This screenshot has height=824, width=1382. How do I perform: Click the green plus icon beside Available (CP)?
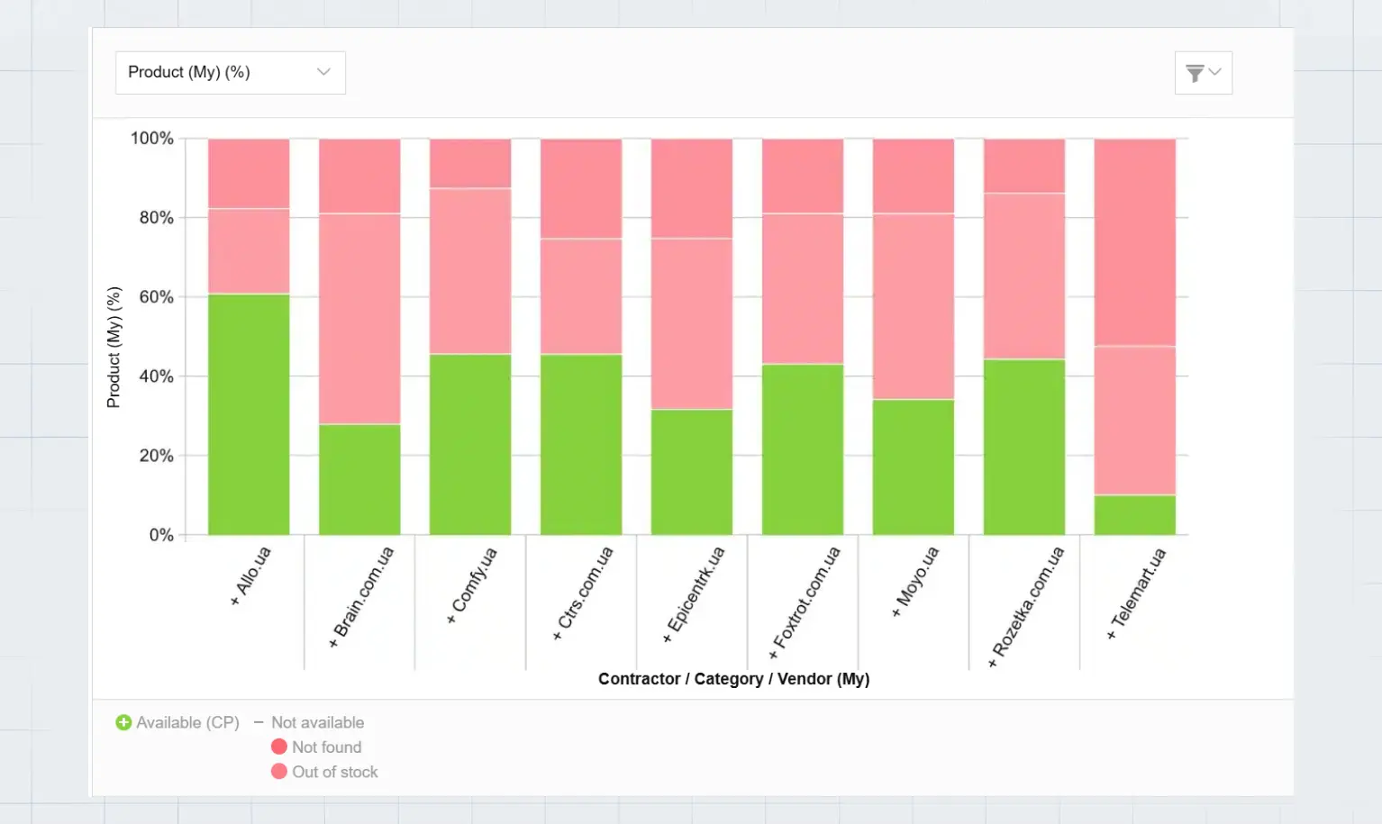click(123, 722)
